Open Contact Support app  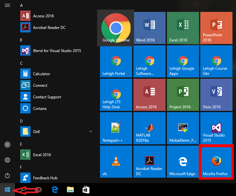(57, 97)
